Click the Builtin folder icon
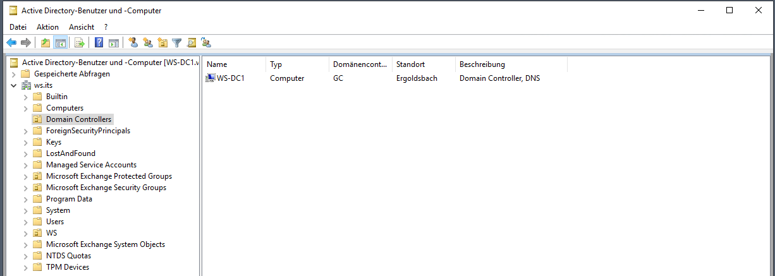The width and height of the screenshot is (775, 276). pyautogui.click(x=38, y=97)
